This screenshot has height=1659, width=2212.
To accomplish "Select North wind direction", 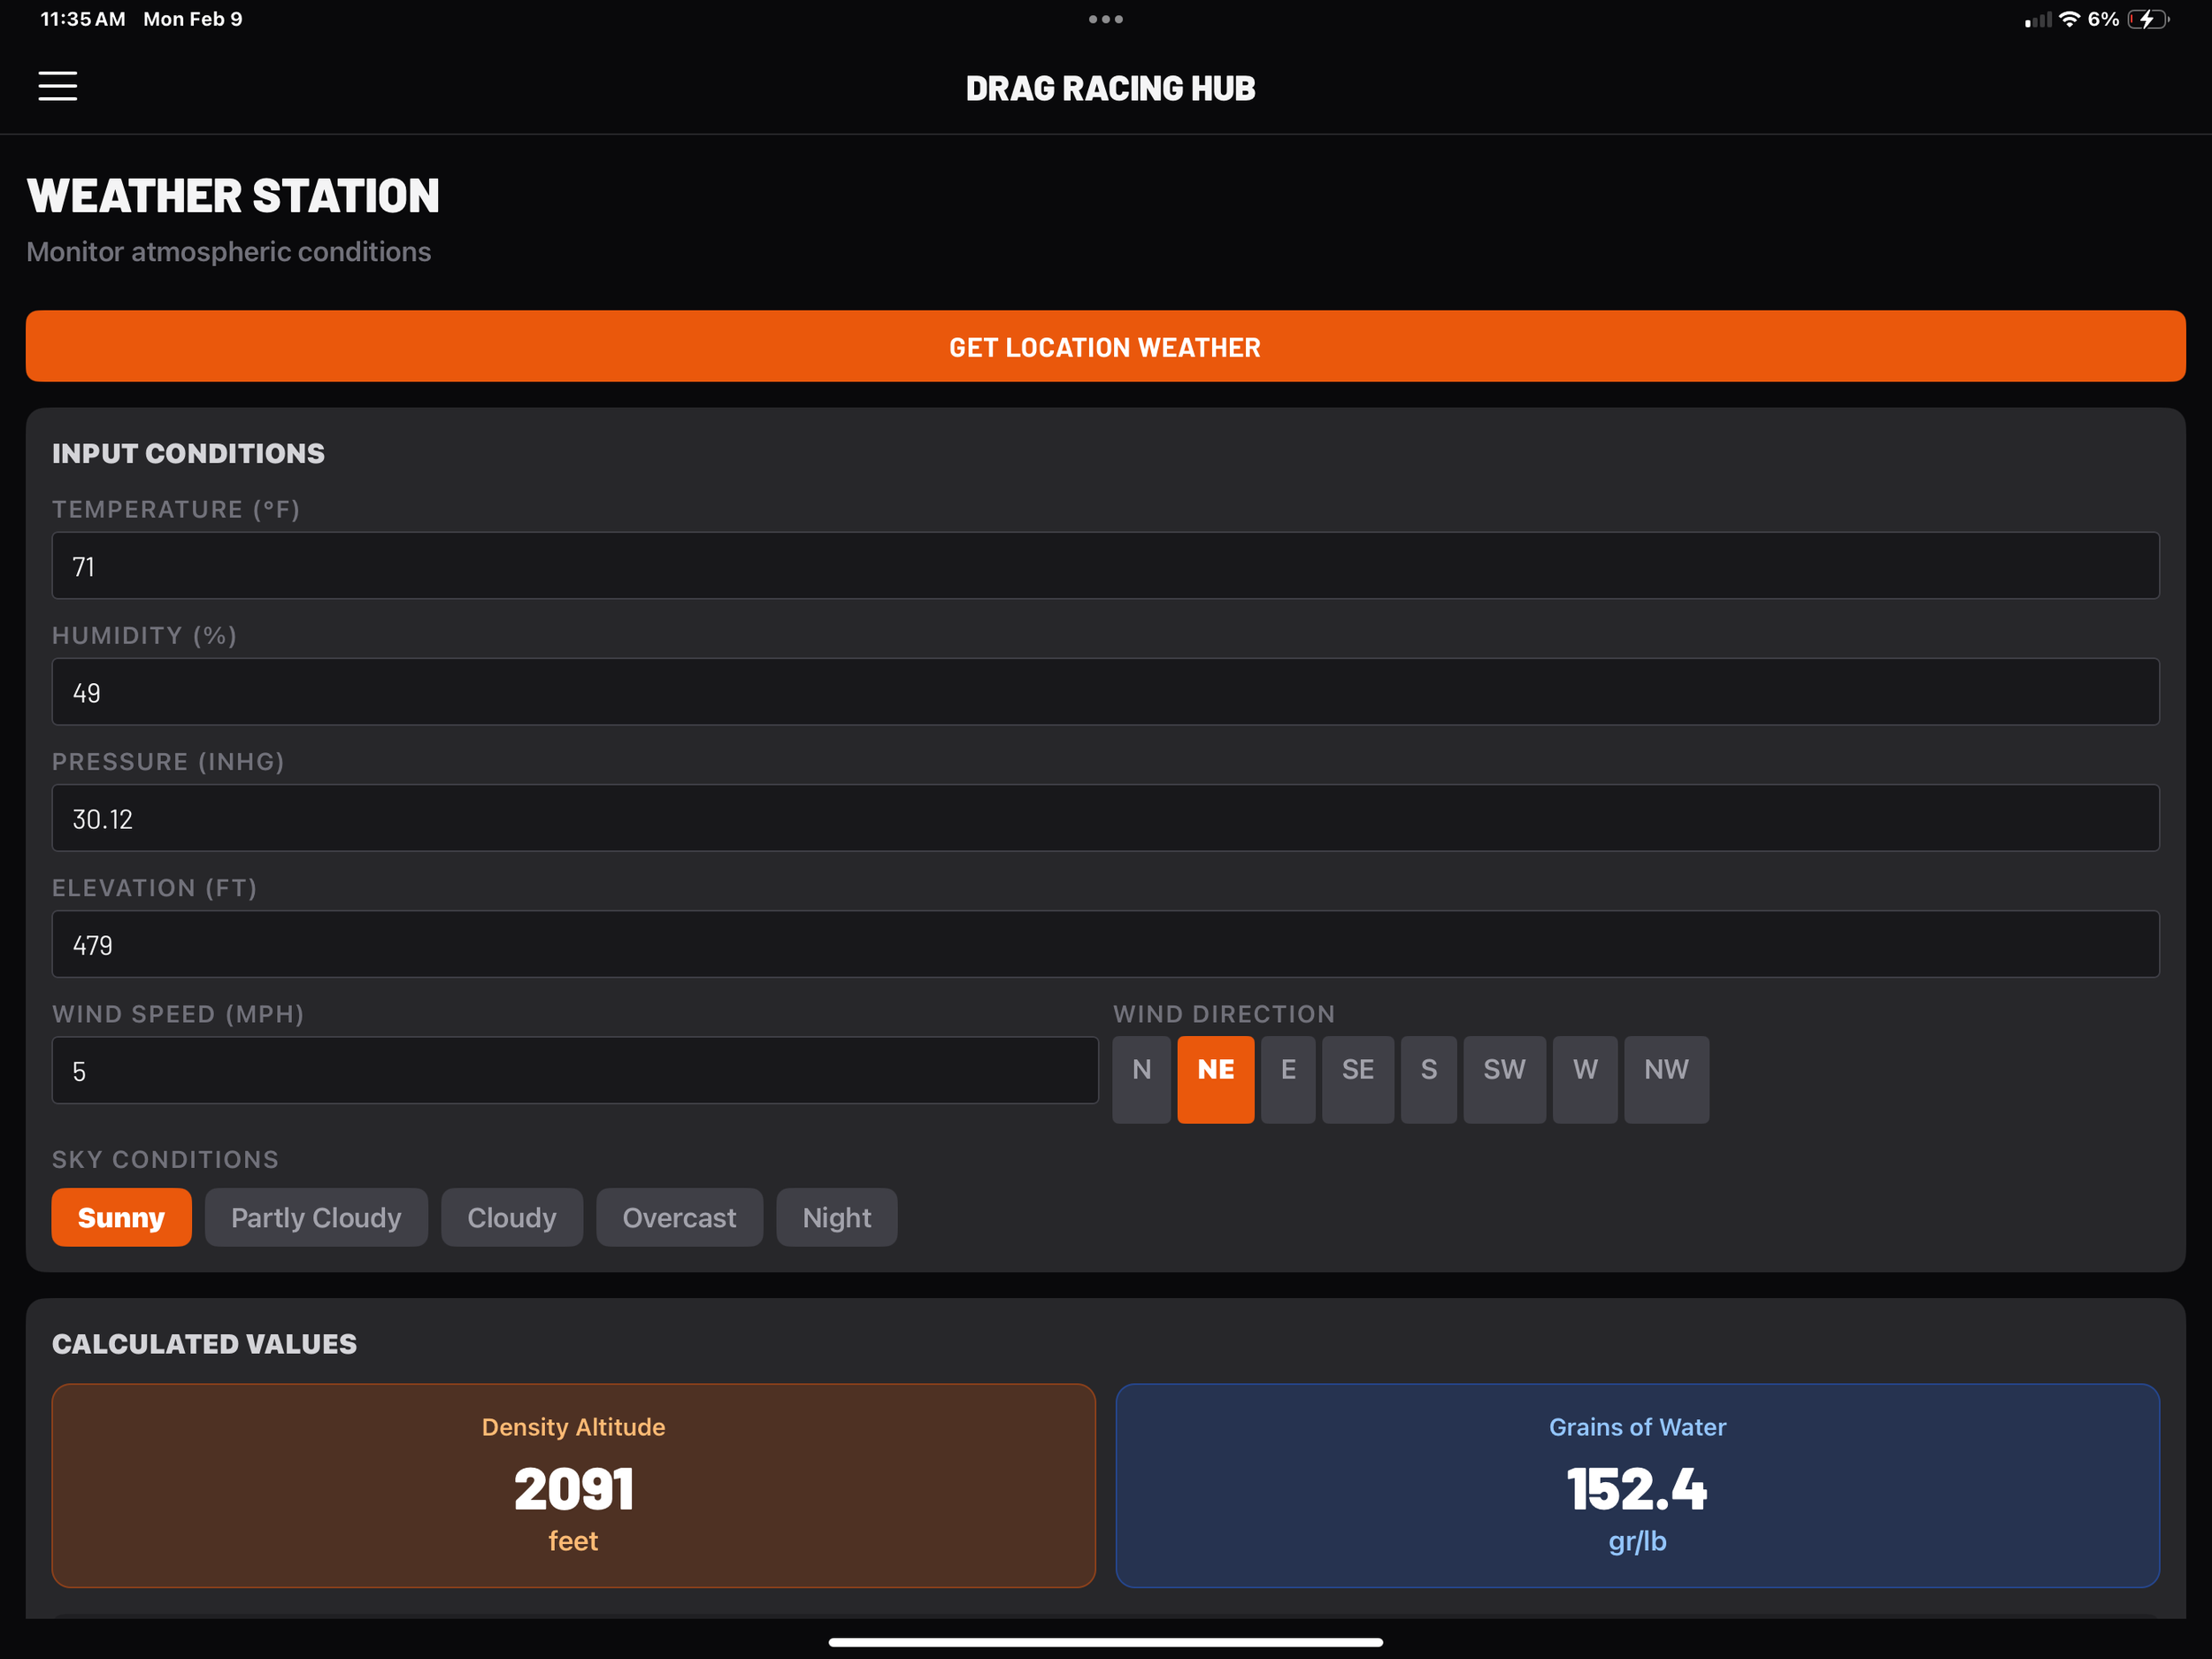I will (x=1141, y=1079).
